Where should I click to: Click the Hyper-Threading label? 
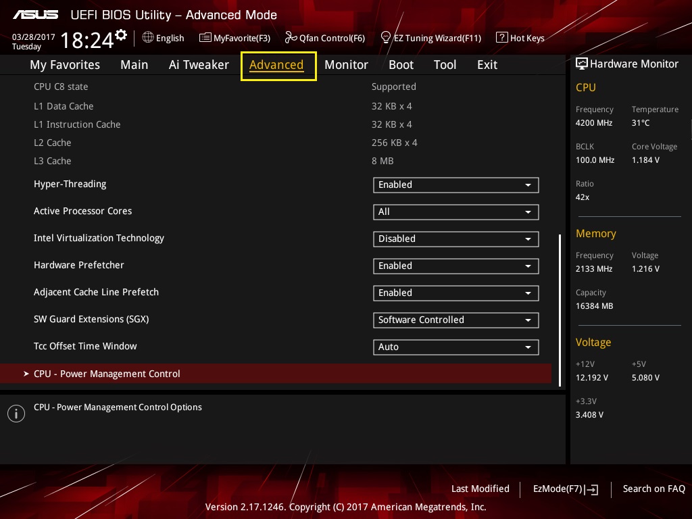pos(70,184)
